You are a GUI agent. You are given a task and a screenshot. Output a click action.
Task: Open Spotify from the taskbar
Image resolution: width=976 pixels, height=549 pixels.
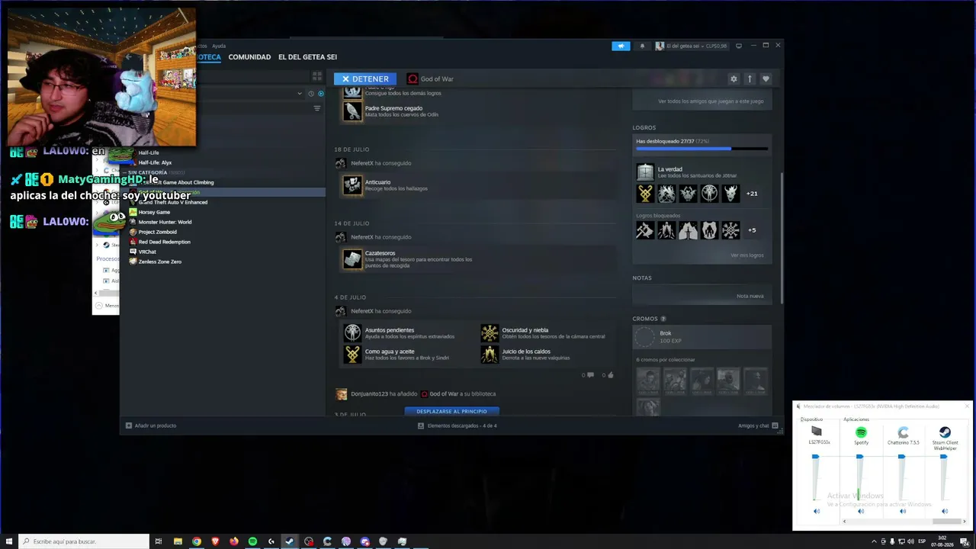click(x=252, y=541)
